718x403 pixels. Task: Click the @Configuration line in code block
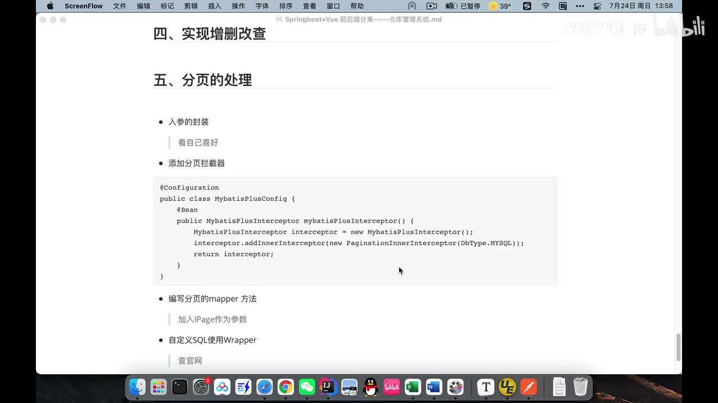pyautogui.click(x=190, y=188)
